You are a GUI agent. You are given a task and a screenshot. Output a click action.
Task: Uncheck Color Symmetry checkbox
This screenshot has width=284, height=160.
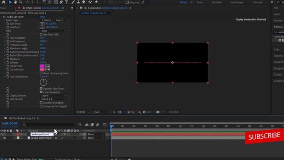click(41, 92)
